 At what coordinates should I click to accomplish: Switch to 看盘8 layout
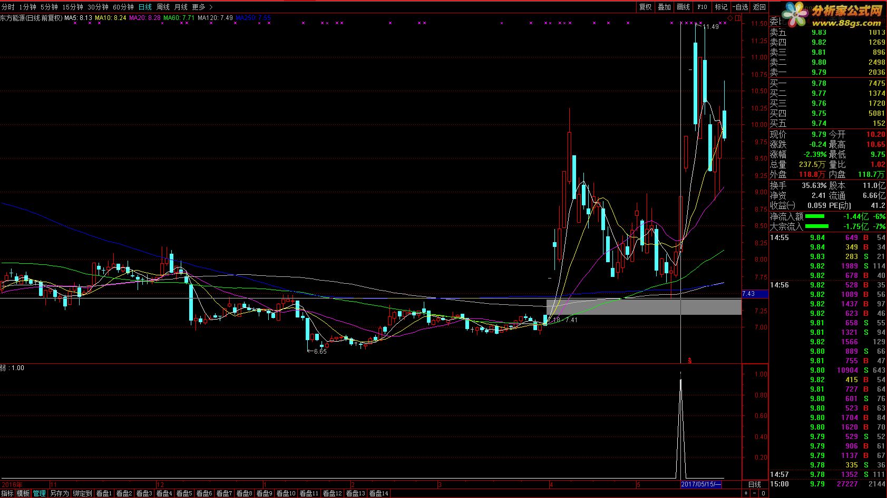(245, 493)
